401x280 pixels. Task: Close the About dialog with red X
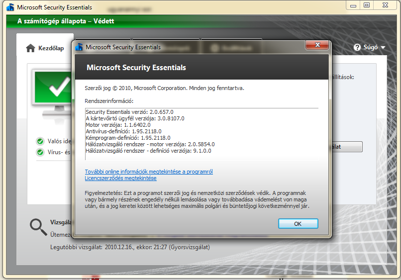317,45
